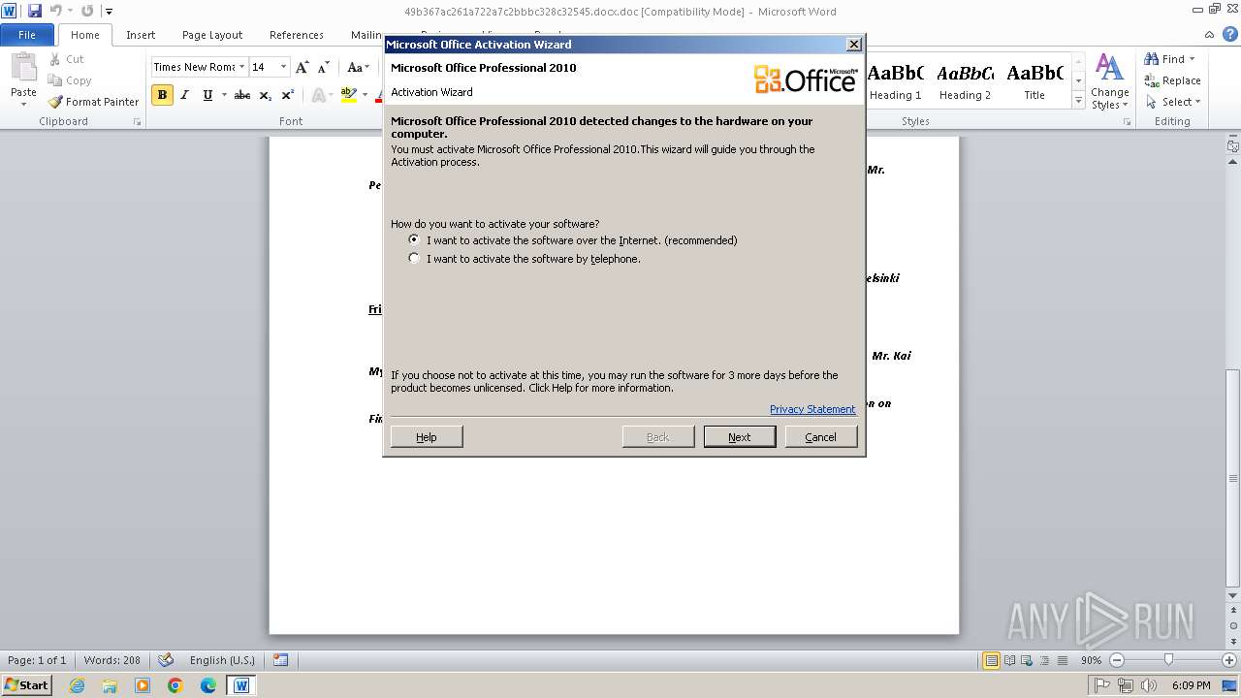Customize Quick Access Toolbar dropdown

109,12
